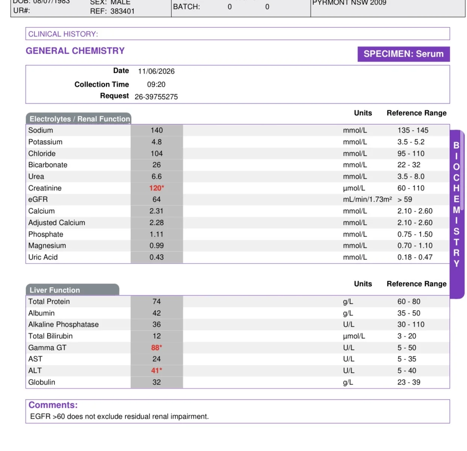Select the Comments heading
This screenshot has width=467, height=451.
53,405
